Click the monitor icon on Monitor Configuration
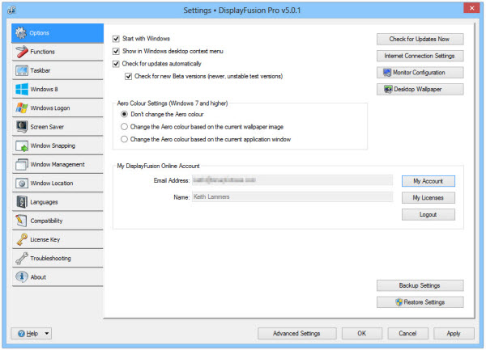This screenshot has height=350, width=486. tap(387, 73)
